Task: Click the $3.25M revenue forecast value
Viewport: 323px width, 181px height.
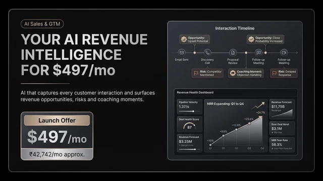Action: (185, 142)
